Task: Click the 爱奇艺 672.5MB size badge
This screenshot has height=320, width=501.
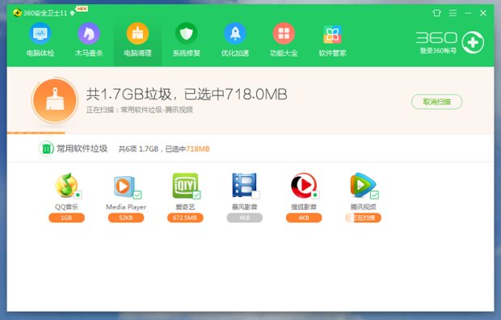Action: [x=185, y=218]
